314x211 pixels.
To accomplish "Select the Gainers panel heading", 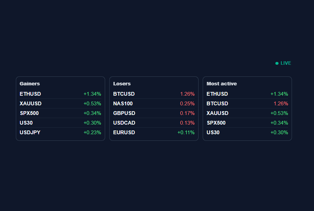I will 30,84.
